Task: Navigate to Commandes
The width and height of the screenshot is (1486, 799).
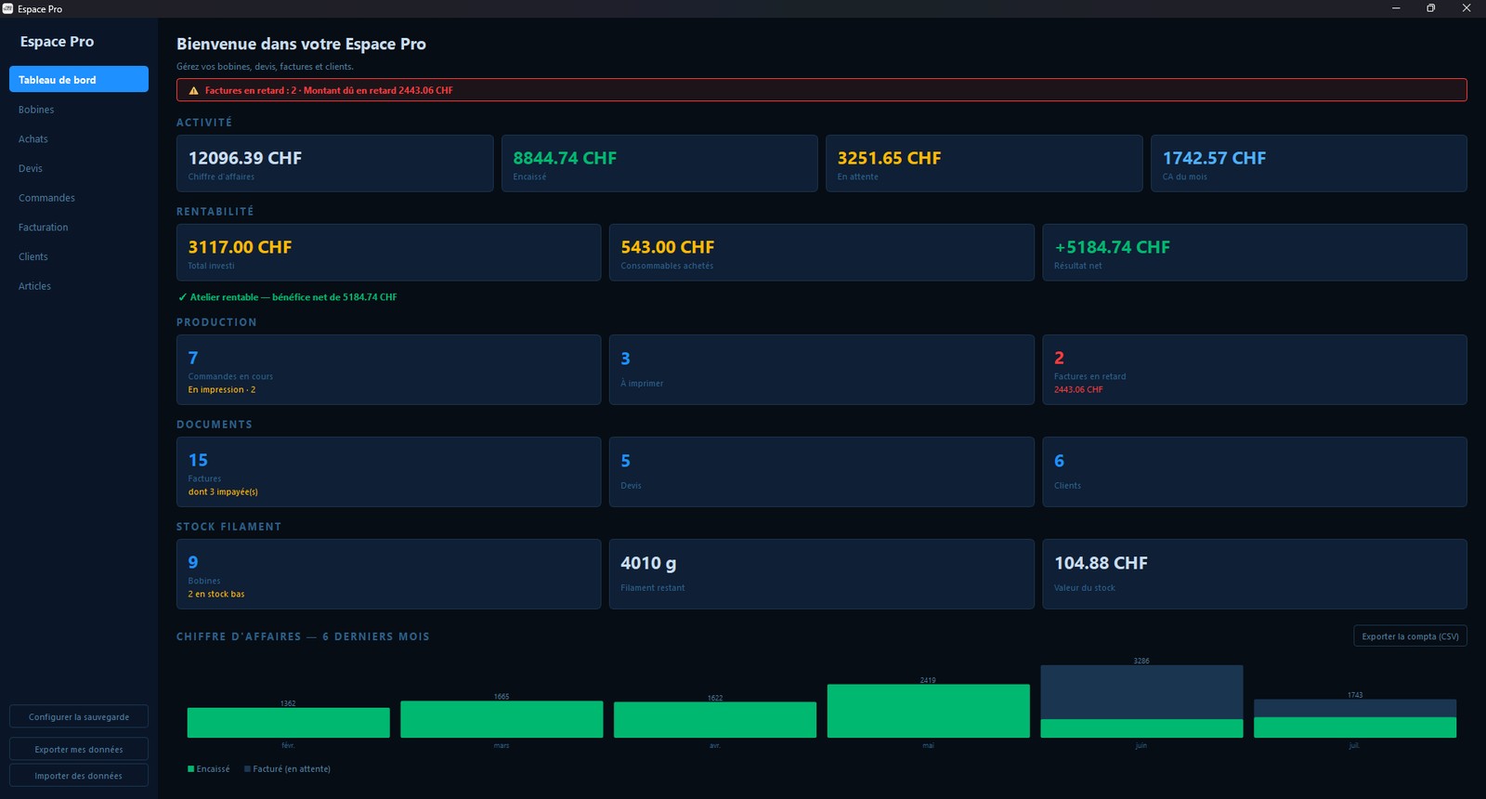Action: click(x=79, y=198)
